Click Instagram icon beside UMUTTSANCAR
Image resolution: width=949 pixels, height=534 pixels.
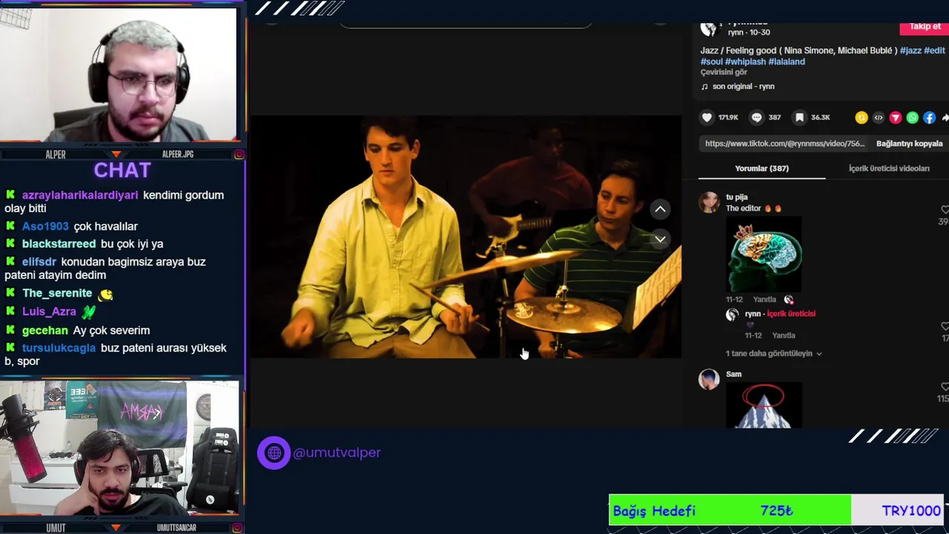click(x=239, y=527)
